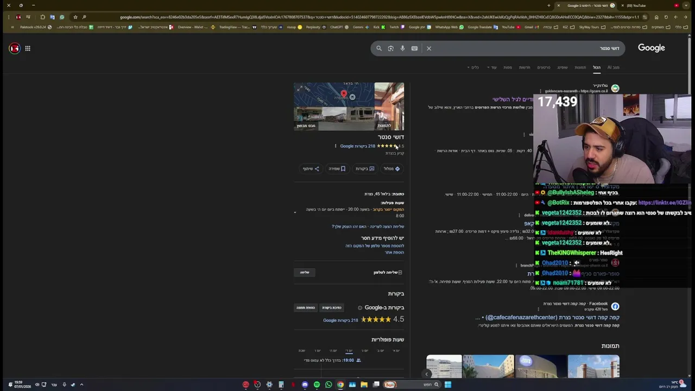695x391 pixels.
Task: Click the add phone number link
Action: 375,246
